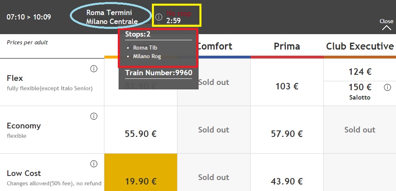
Task: Open the Low Cost fare info icon
Action: click(x=94, y=164)
